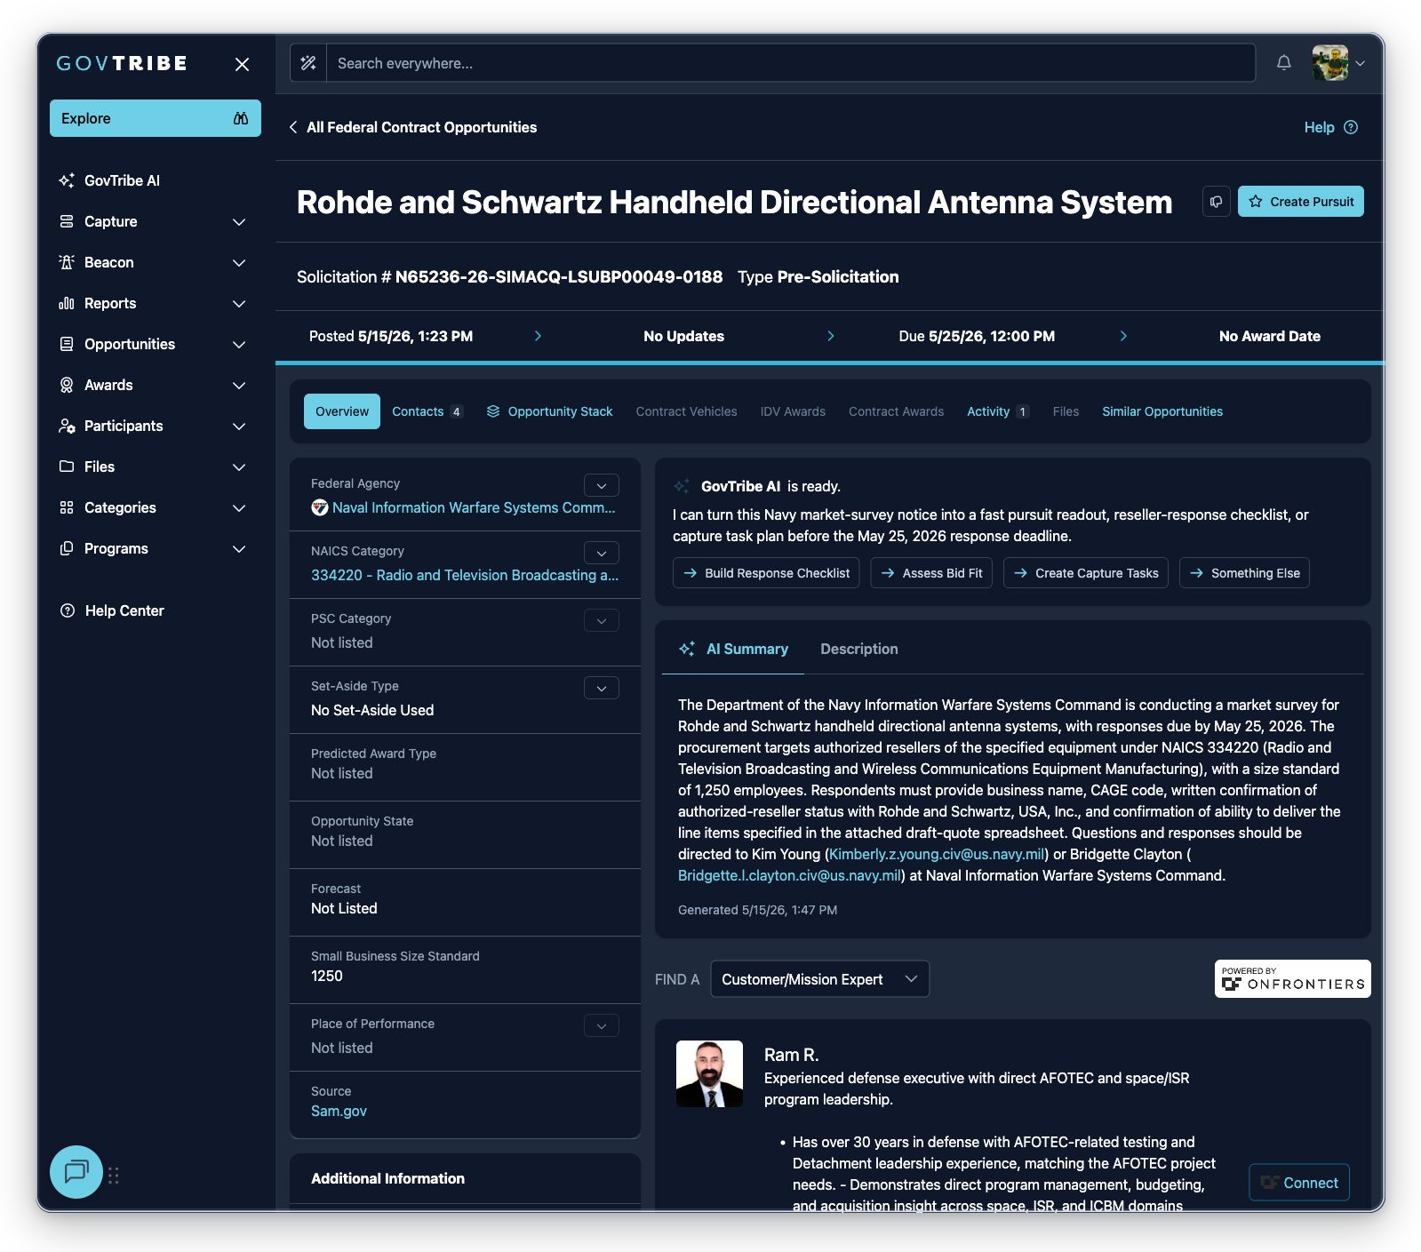Open the Similar Opportunities tab

(1162, 411)
